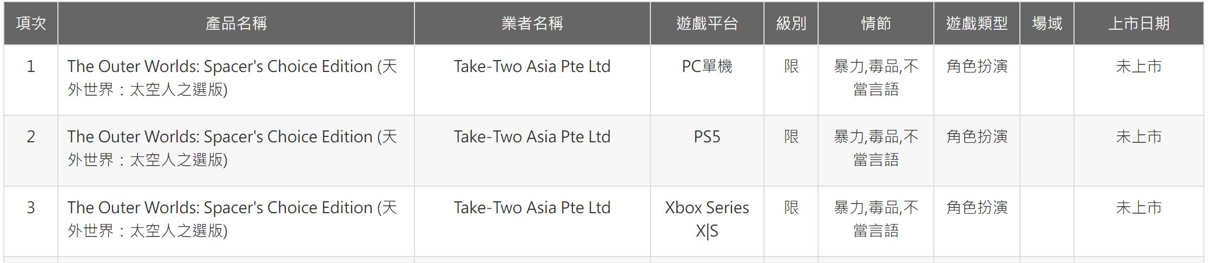Open The Outer Worlds product name in row 3

click(x=233, y=219)
